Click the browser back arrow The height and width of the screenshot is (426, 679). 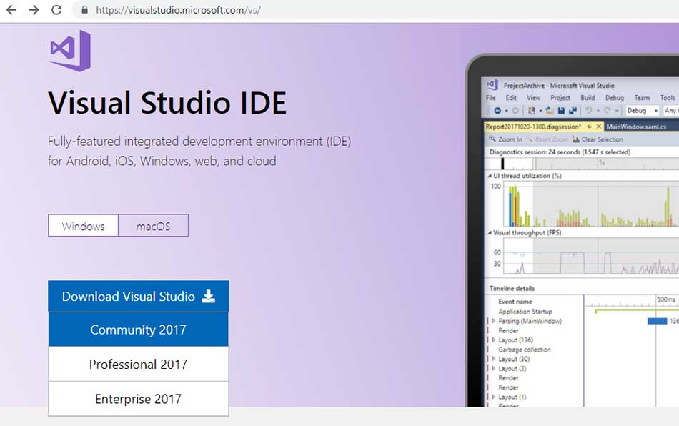[x=11, y=11]
